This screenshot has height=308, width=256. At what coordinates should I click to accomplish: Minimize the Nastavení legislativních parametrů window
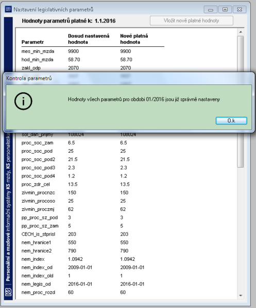(x=211, y=9)
